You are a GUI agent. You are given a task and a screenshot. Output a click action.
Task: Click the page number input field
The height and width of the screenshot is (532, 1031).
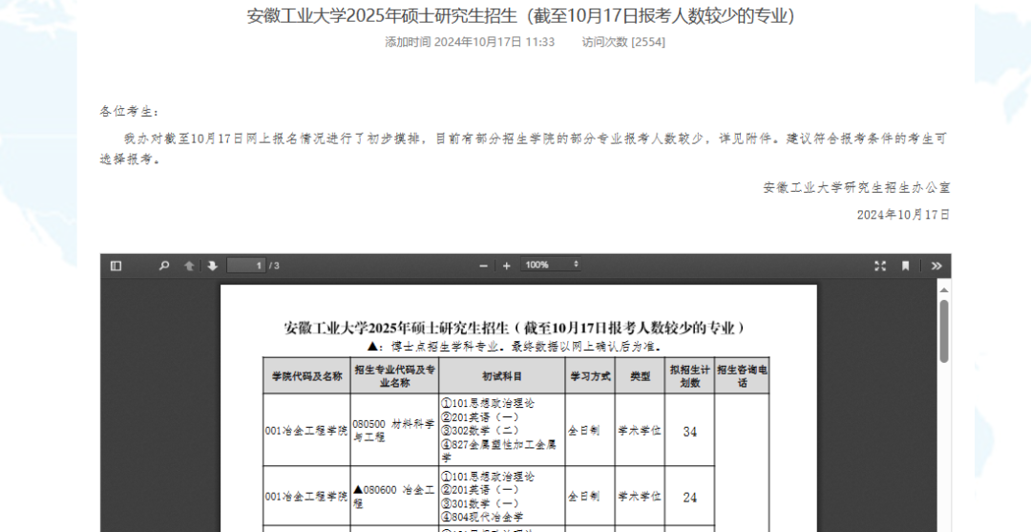[x=246, y=266]
